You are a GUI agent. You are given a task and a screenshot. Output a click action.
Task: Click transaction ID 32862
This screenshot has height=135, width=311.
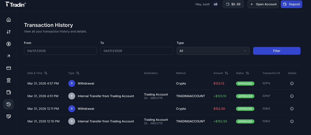point(266,109)
